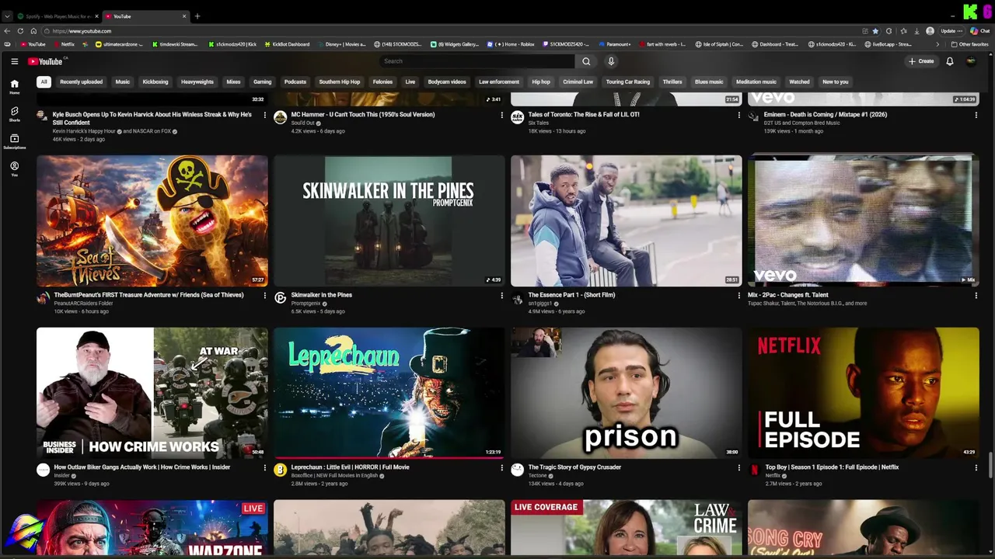Image resolution: width=995 pixels, height=559 pixels.
Task: Open Subscriptions in the sidebar
Action: pyautogui.click(x=14, y=141)
